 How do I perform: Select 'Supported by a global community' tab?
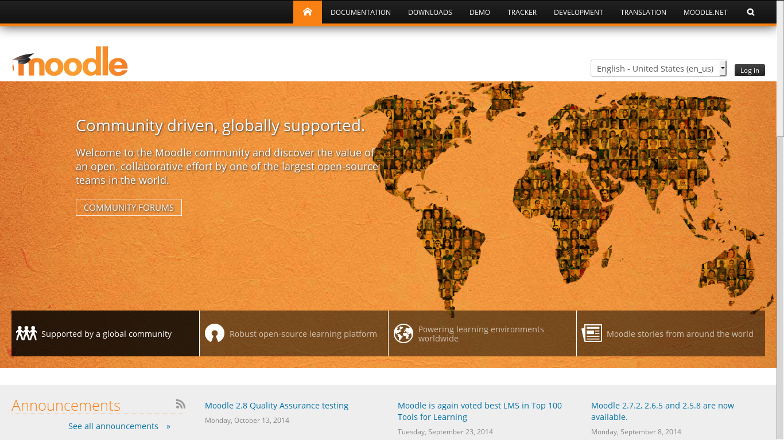106,333
